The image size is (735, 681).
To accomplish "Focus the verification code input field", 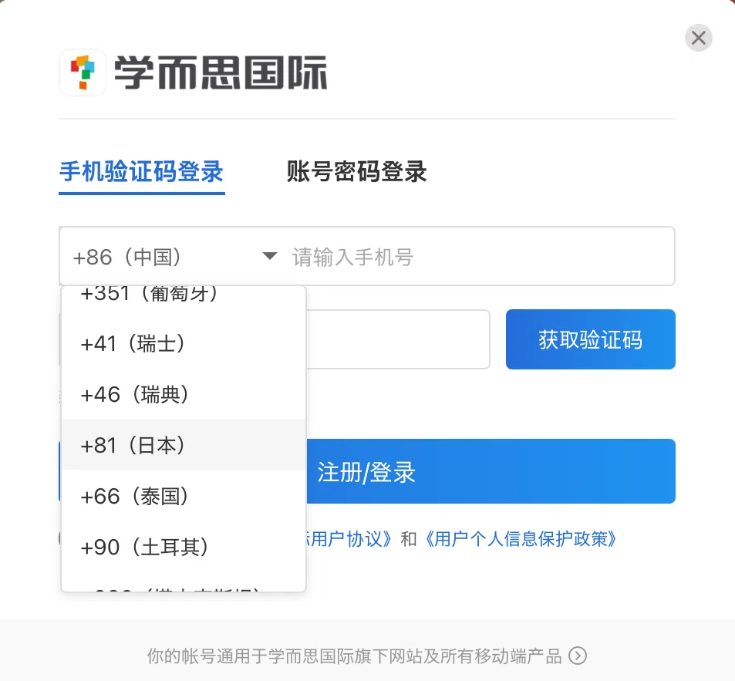I will pyautogui.click(x=398, y=339).
